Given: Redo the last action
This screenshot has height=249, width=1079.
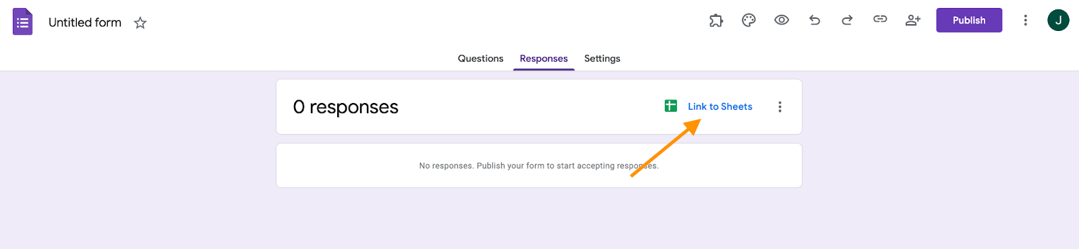Looking at the screenshot, I should [x=847, y=20].
